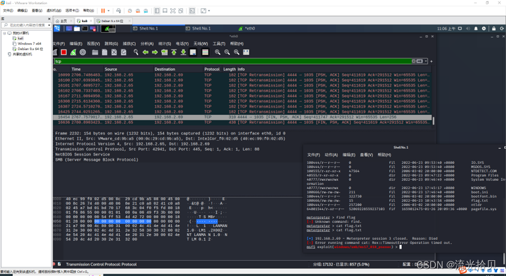Save the capture file icon in Wireshark
The height and width of the screenshot is (276, 506).
(x=105, y=52)
